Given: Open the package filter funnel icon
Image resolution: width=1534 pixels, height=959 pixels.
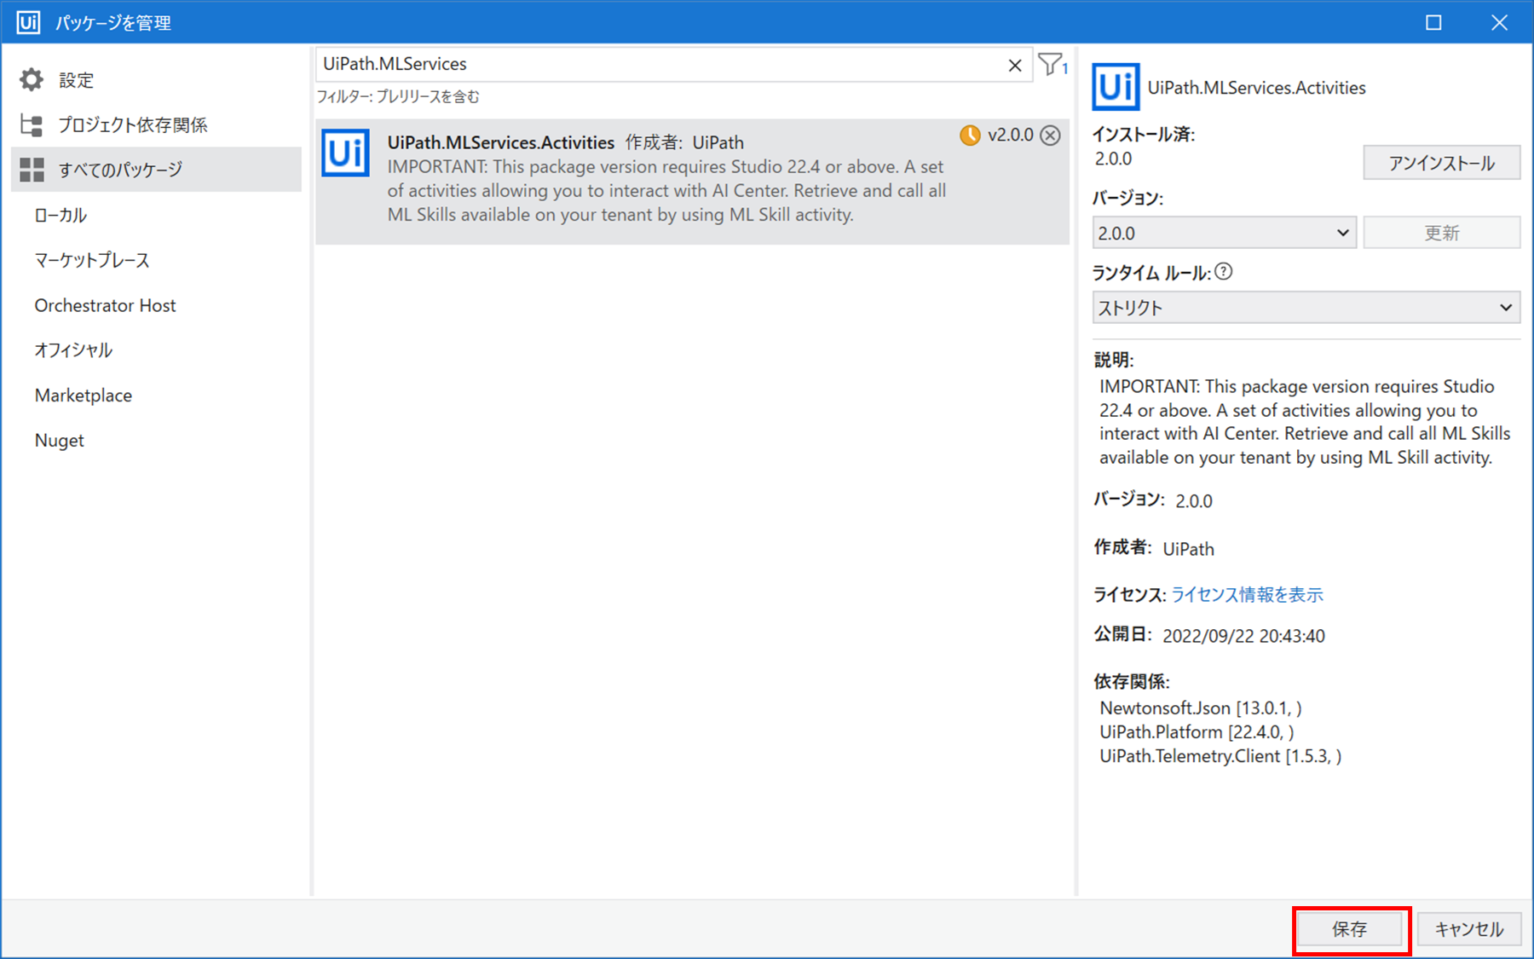Looking at the screenshot, I should point(1052,64).
